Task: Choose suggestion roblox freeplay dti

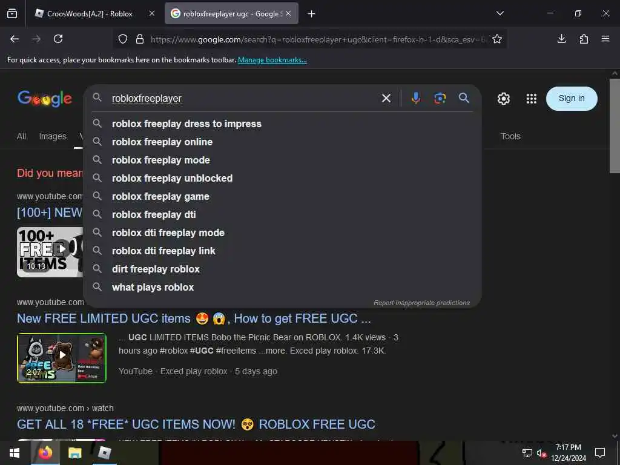Action: (282, 215)
